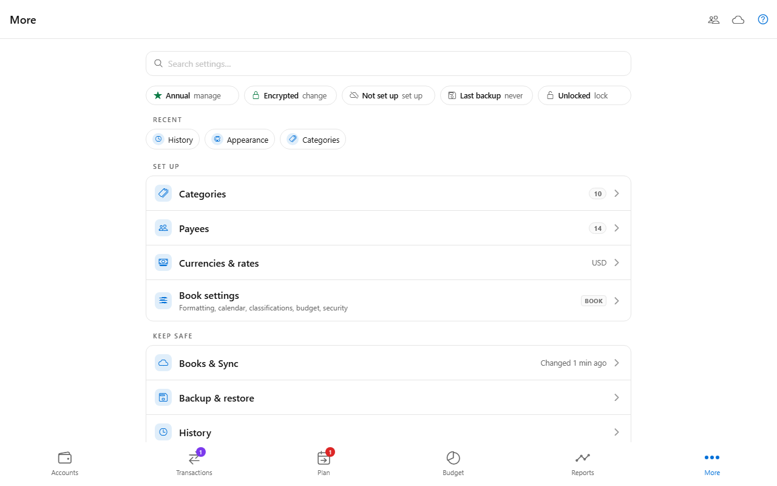Click the lock link on Unlocked chip
777x486 pixels.
pyautogui.click(x=601, y=95)
